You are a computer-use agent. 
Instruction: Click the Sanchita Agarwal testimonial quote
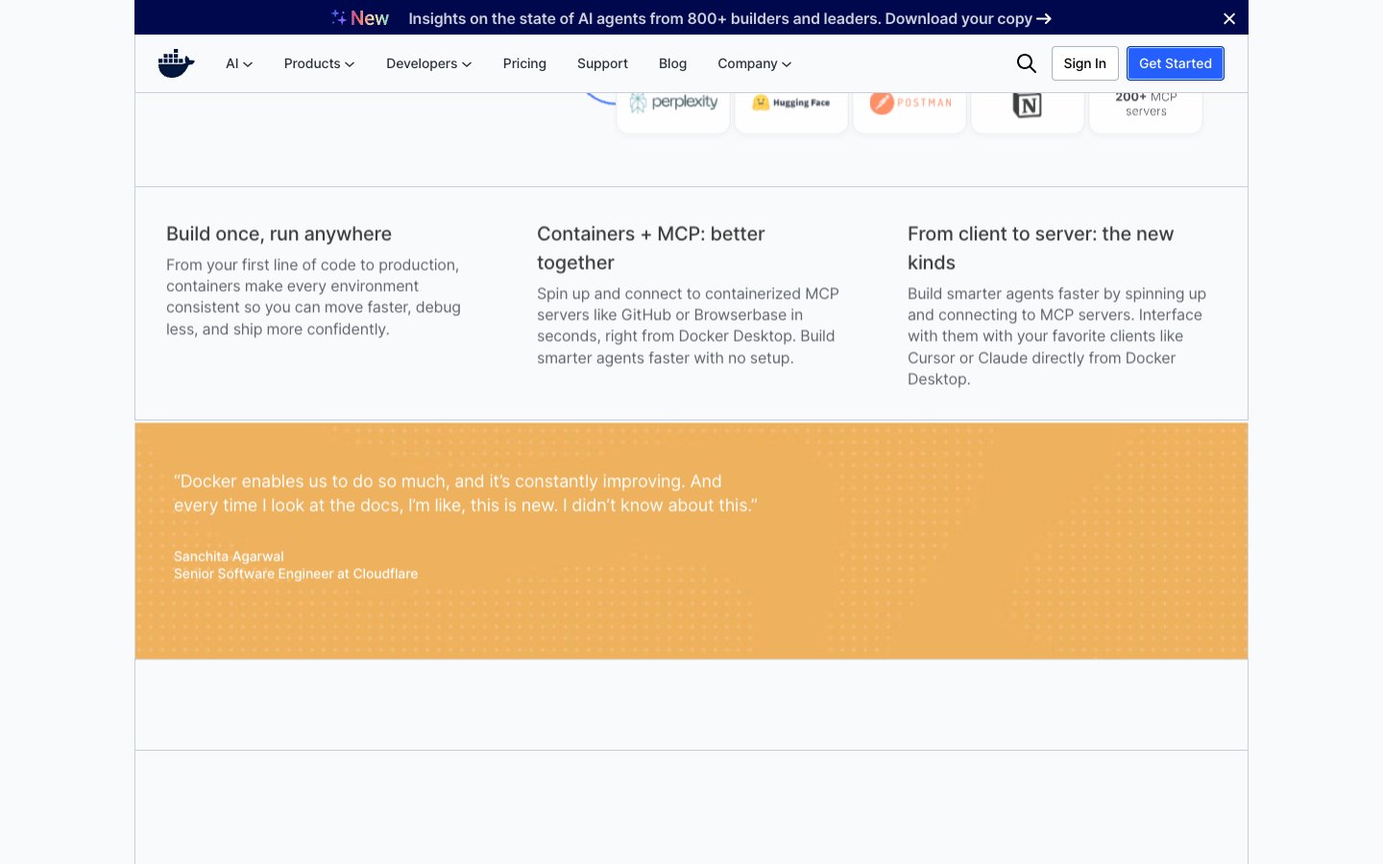(x=465, y=493)
